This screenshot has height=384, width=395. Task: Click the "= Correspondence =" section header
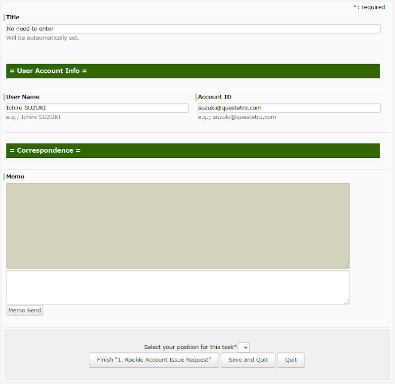(193, 150)
